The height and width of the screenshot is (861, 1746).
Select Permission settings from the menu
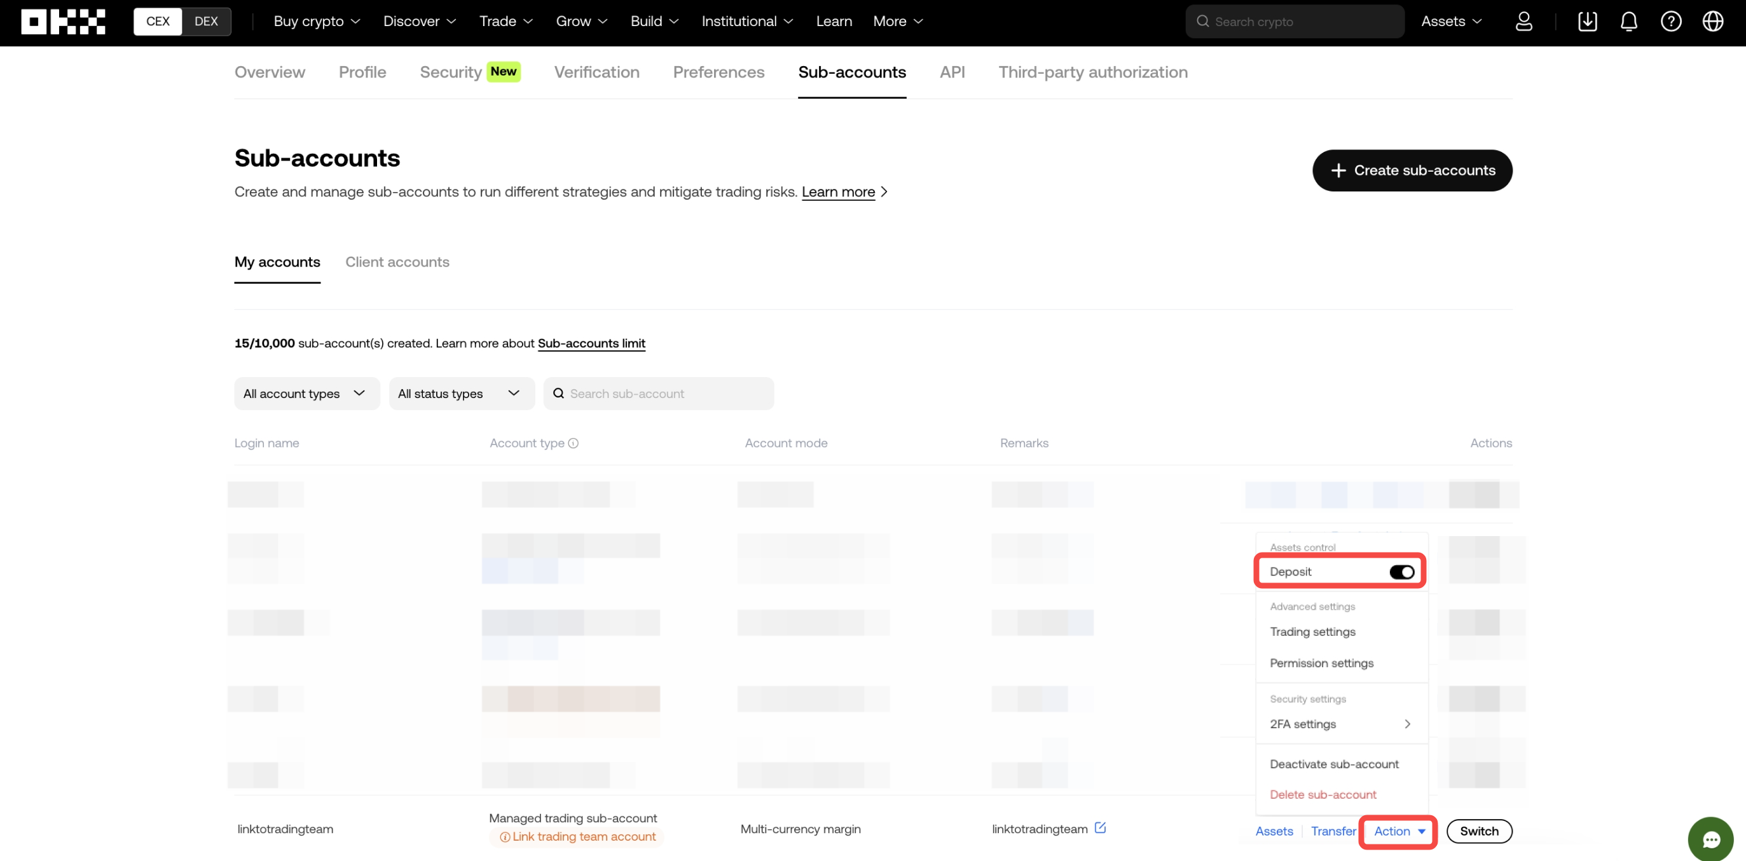tap(1321, 663)
